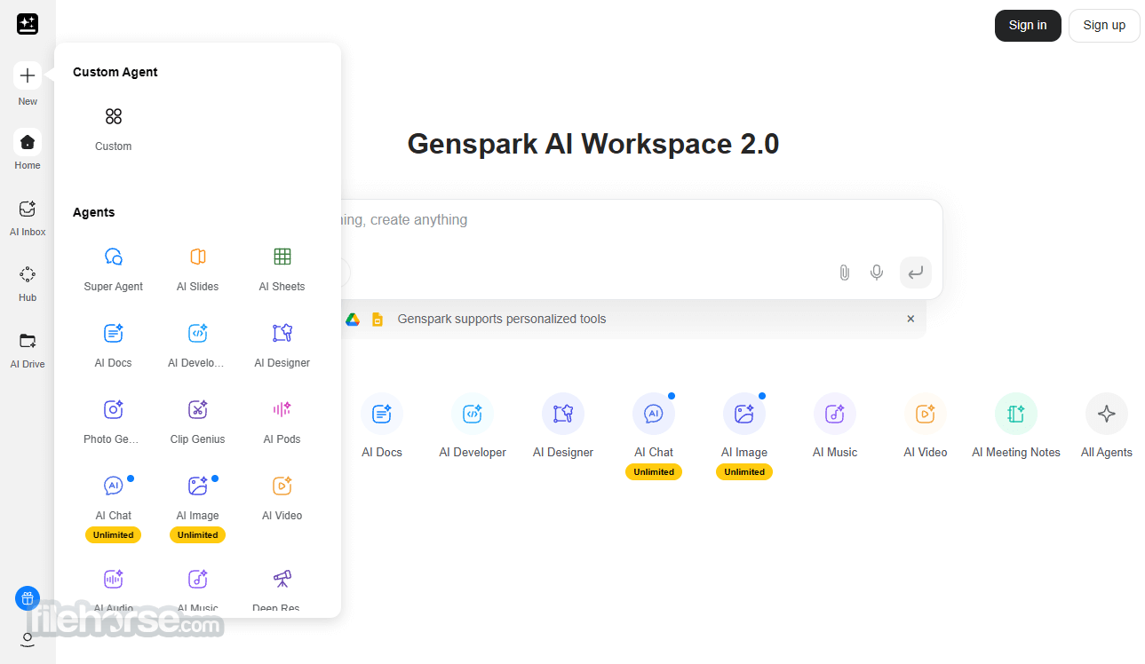
Task: Click the Sign up button
Action: (x=1104, y=26)
